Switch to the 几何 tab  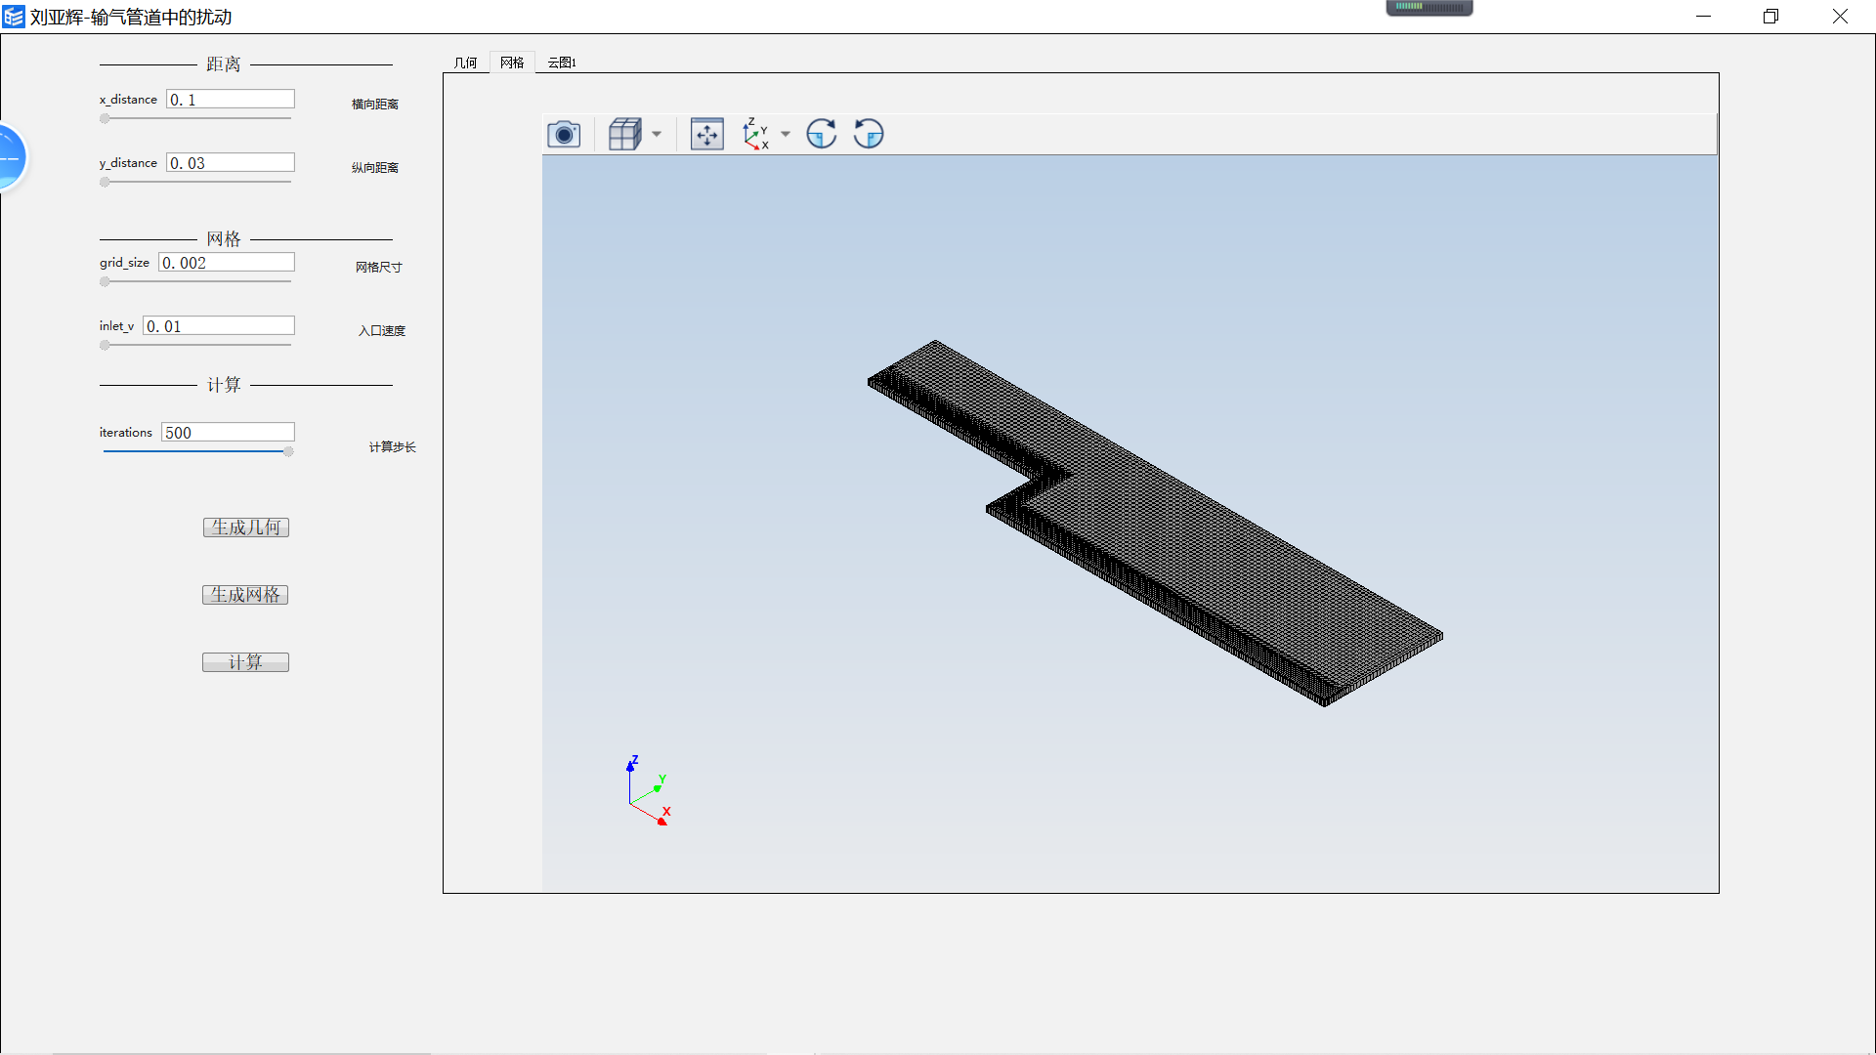466,62
